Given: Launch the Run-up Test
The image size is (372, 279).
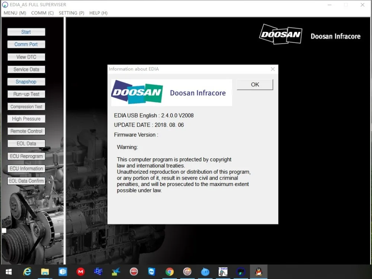Looking at the screenshot, I should [x=26, y=94].
